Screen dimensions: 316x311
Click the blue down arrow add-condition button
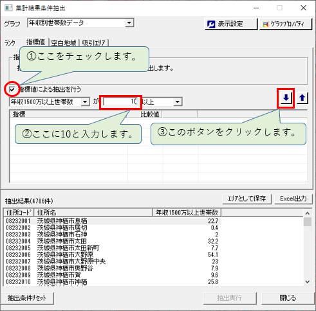[x=286, y=98]
